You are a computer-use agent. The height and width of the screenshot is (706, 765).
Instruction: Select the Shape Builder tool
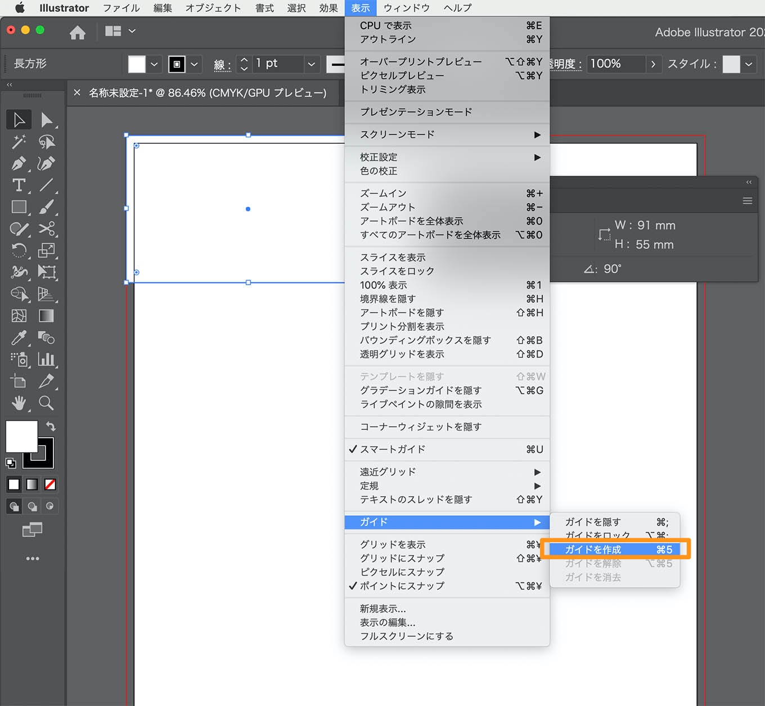pos(19,294)
